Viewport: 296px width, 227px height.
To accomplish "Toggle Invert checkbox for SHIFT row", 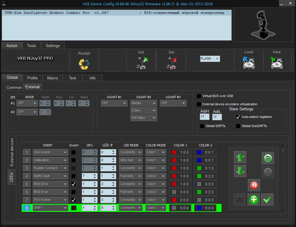I will pos(73,208).
